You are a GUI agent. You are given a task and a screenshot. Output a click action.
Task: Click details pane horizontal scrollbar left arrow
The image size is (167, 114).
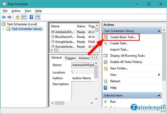(x=52, y=103)
